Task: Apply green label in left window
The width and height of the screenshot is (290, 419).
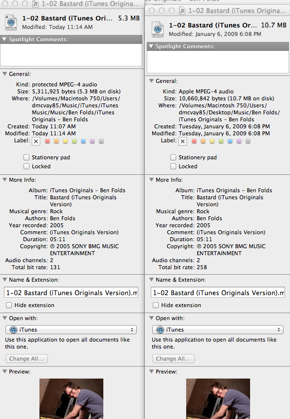Action: click(74, 141)
